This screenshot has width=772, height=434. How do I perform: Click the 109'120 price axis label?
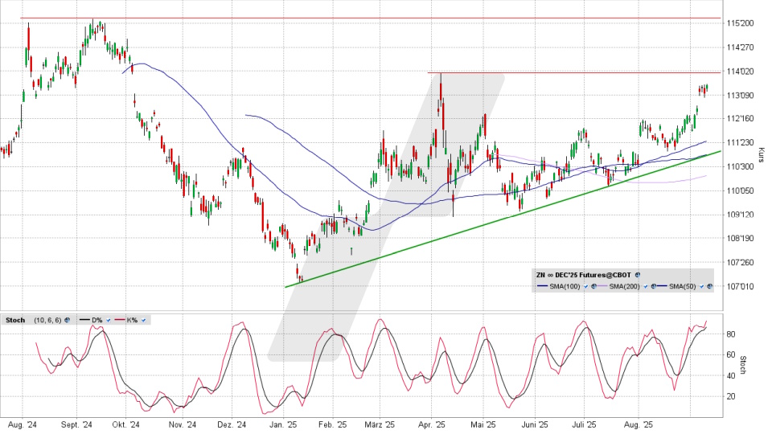click(740, 215)
